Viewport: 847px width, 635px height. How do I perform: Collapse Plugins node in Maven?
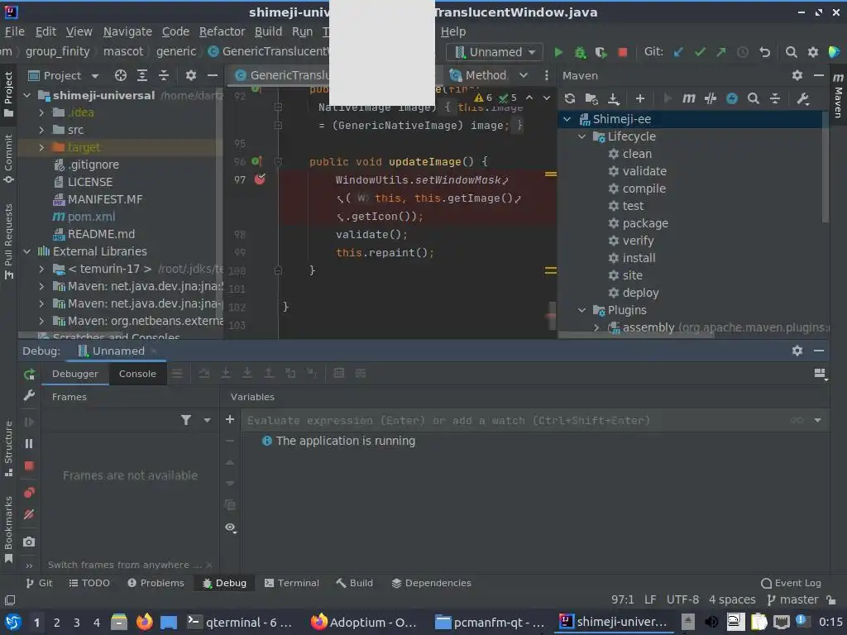[581, 311]
